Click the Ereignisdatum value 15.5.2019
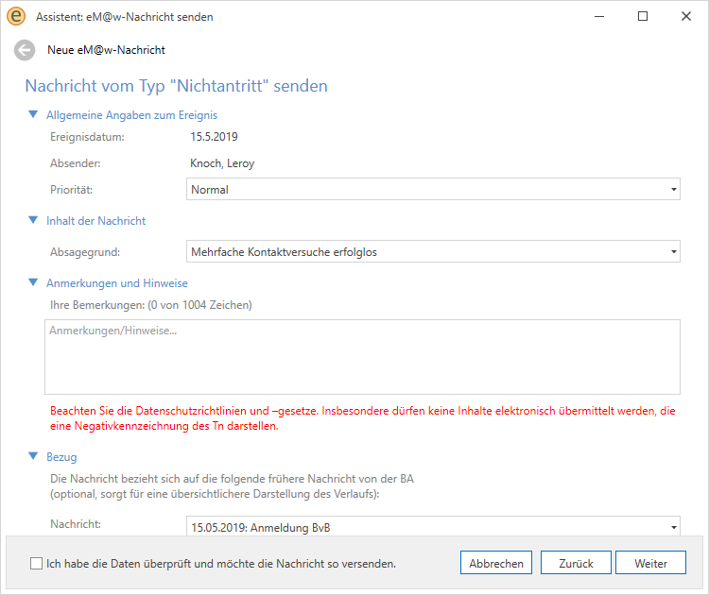Image resolution: width=709 pixels, height=595 pixels. tap(214, 137)
